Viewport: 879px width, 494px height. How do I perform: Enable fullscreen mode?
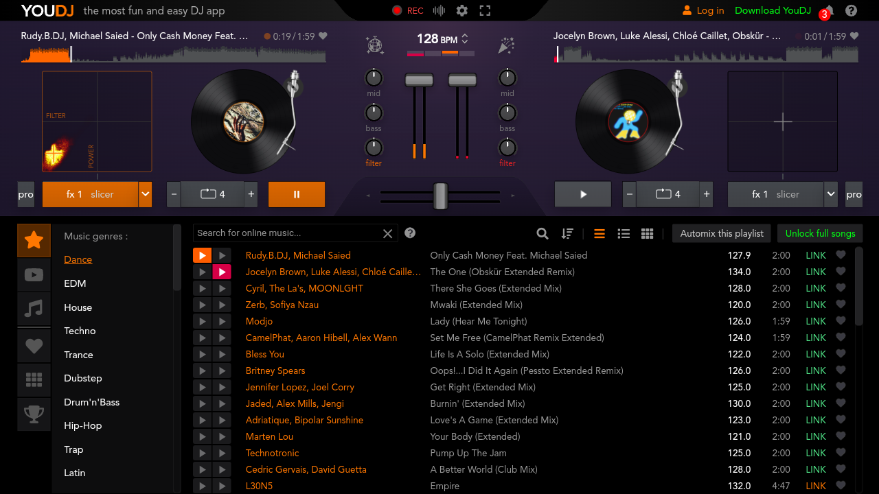click(x=483, y=10)
